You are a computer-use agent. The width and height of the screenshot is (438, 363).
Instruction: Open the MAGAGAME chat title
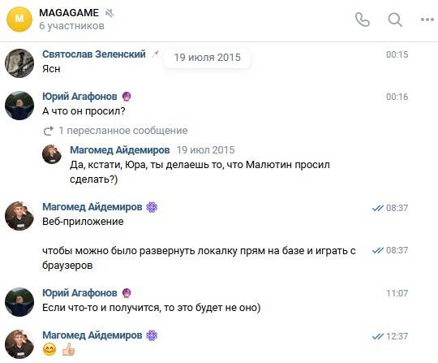click(x=69, y=13)
